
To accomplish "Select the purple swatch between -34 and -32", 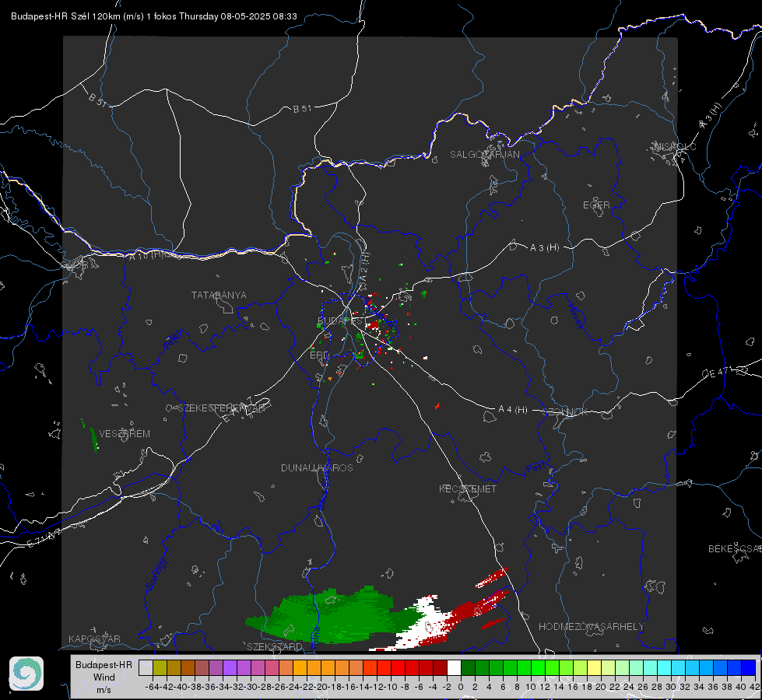I will coord(230,667).
